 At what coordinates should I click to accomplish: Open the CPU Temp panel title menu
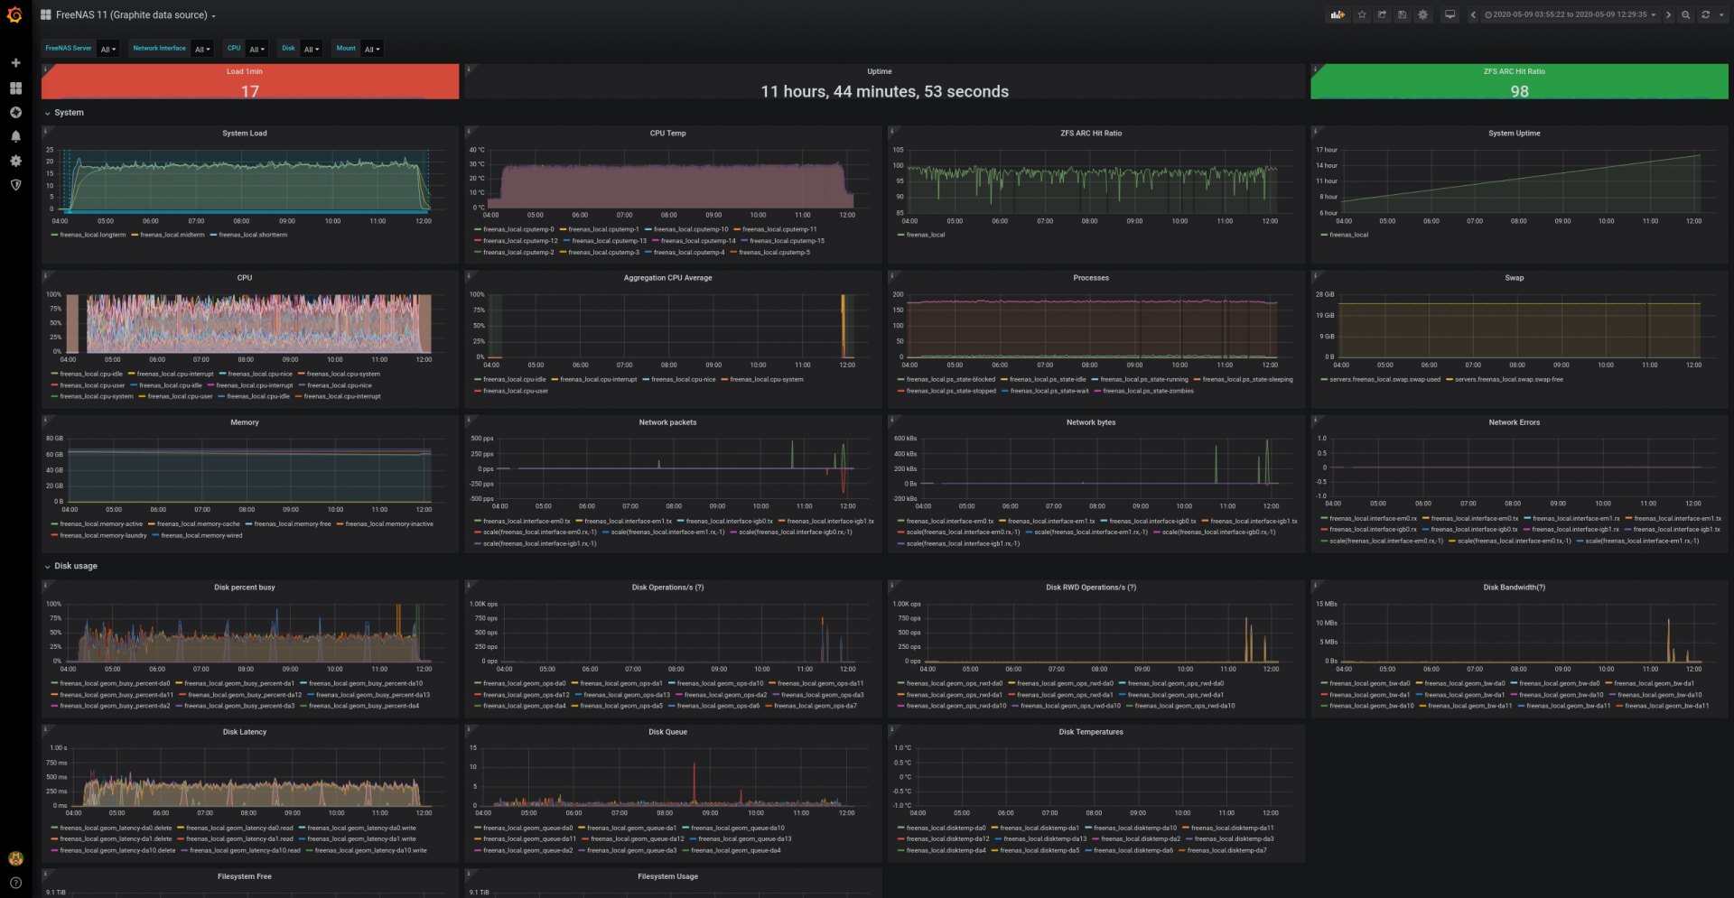[x=667, y=134]
